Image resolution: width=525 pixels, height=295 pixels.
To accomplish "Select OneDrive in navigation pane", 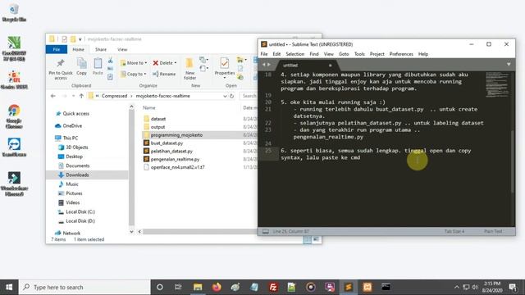I will pos(72,125).
